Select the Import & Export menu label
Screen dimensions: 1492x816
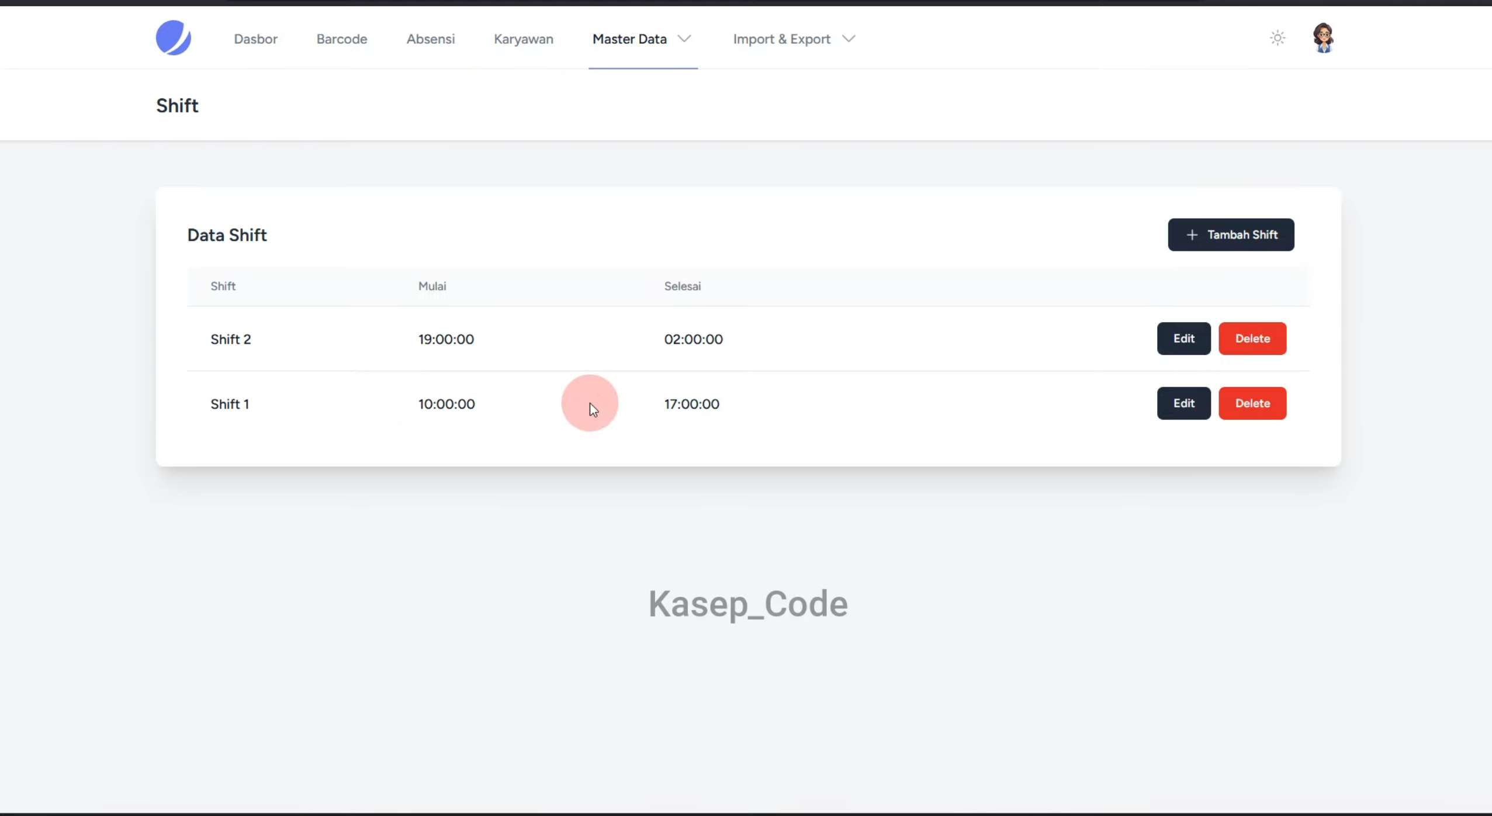click(x=782, y=39)
